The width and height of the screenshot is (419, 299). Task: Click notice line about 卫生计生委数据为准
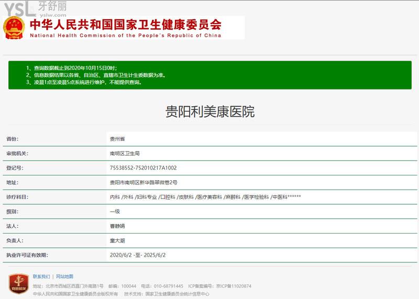coord(96,75)
